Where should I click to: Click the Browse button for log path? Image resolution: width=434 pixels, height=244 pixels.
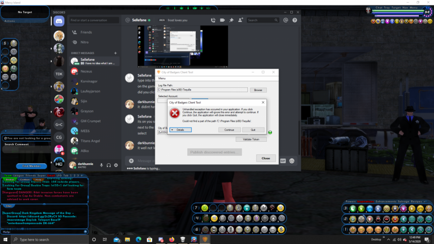[x=258, y=90]
